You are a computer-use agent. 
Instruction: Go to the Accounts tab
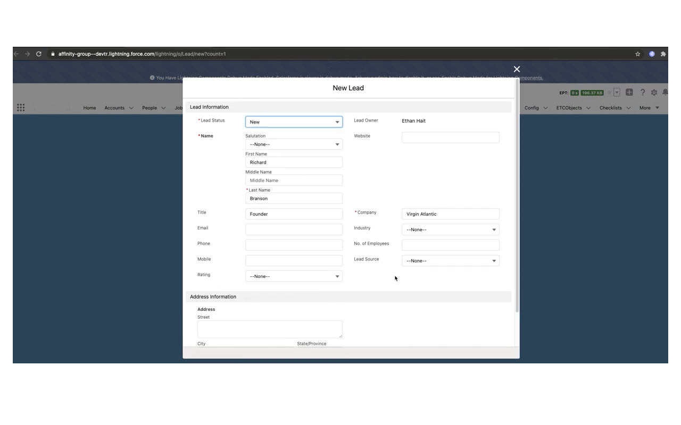[114, 108]
